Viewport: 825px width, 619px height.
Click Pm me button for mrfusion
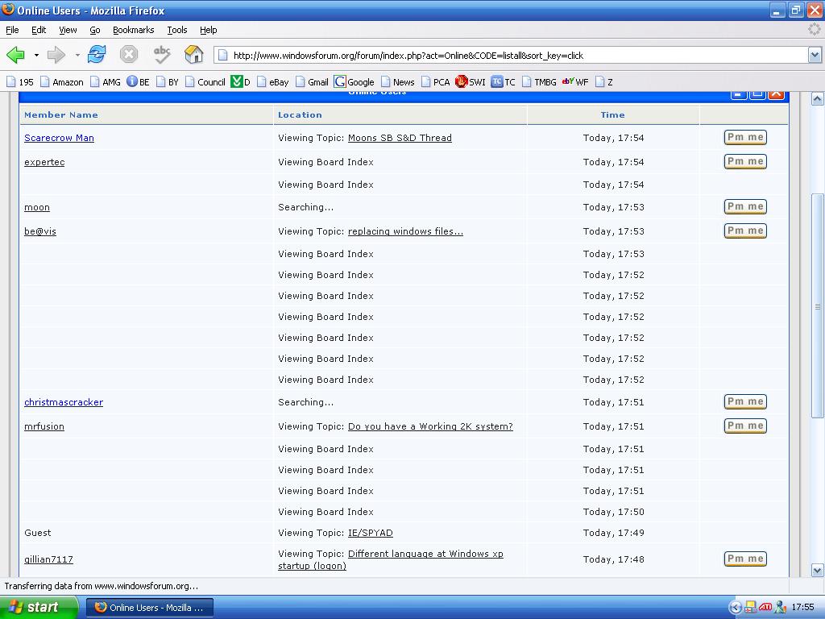[745, 426]
